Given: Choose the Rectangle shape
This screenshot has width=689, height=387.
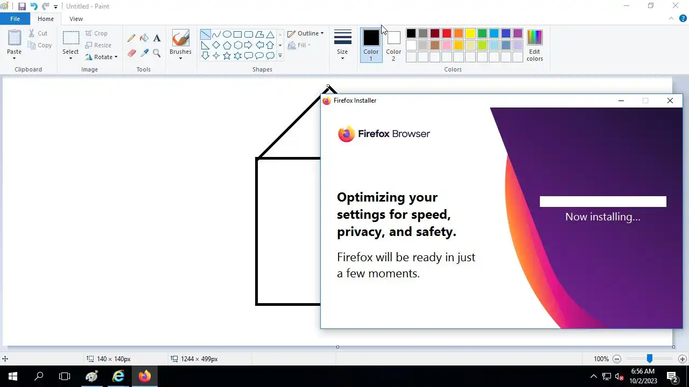Looking at the screenshot, I should point(237,34).
